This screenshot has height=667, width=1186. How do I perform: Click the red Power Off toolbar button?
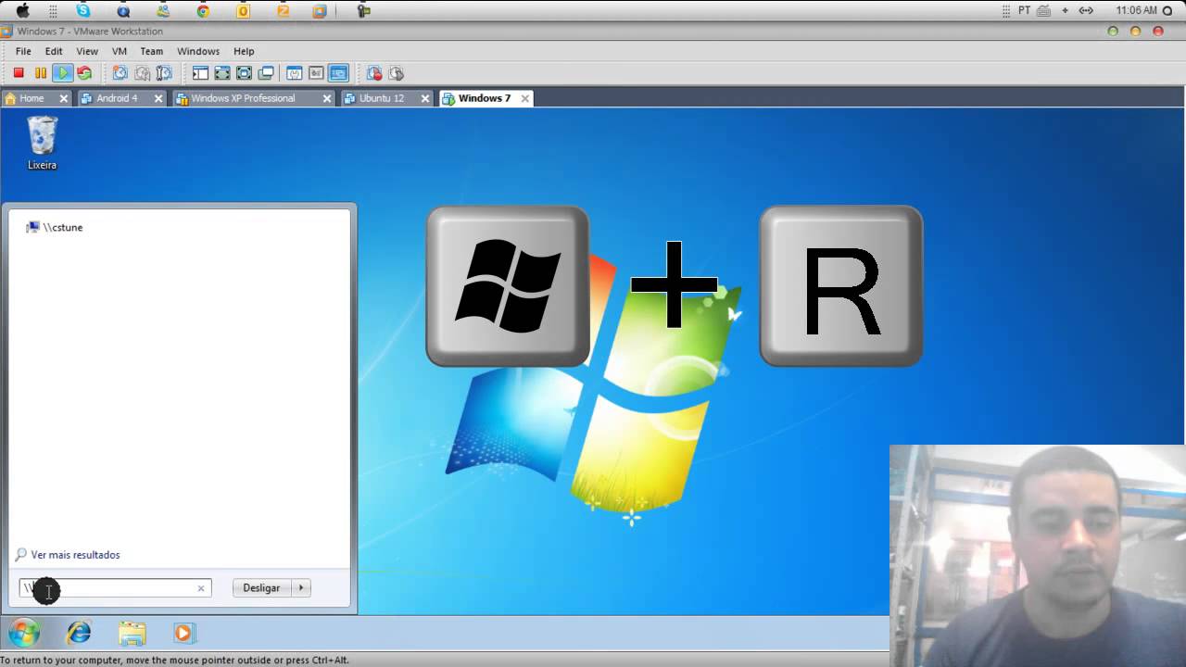[x=19, y=73]
